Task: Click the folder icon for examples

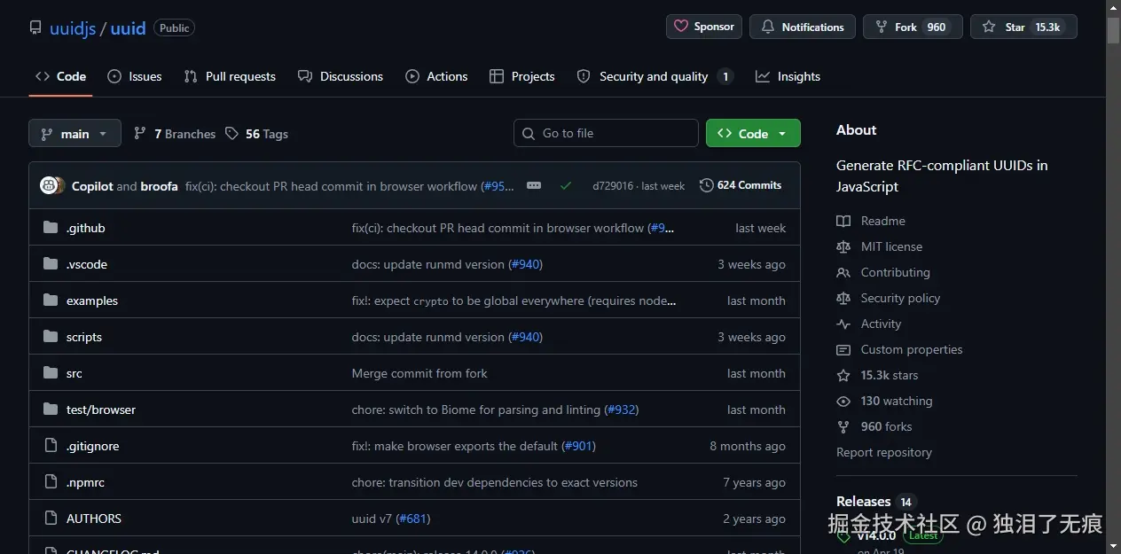Action: point(51,300)
